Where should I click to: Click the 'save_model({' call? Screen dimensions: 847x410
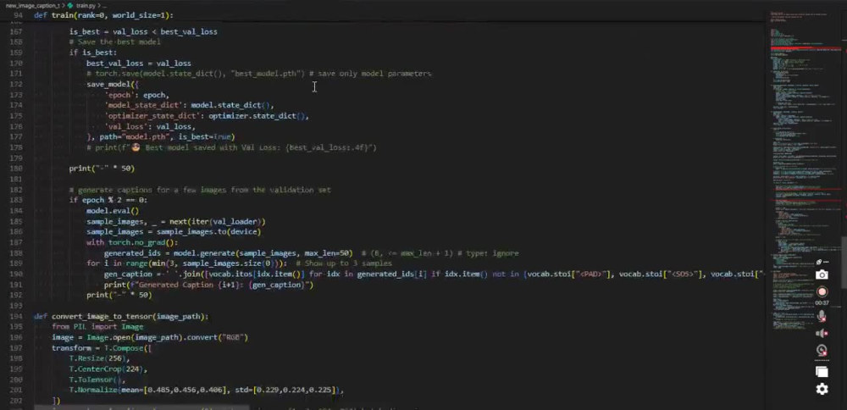(x=113, y=84)
